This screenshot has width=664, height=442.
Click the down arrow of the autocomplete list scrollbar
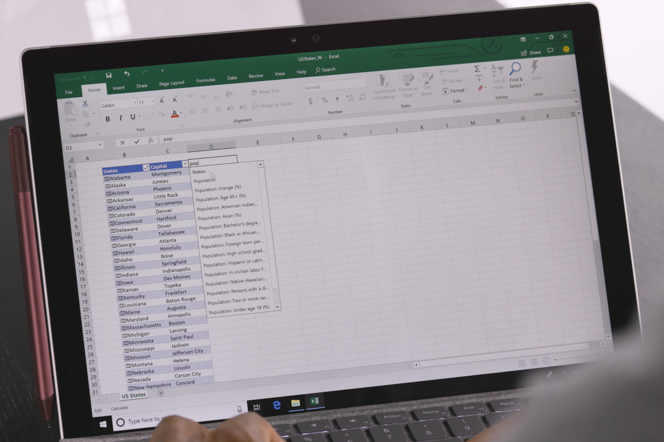pyautogui.click(x=277, y=307)
